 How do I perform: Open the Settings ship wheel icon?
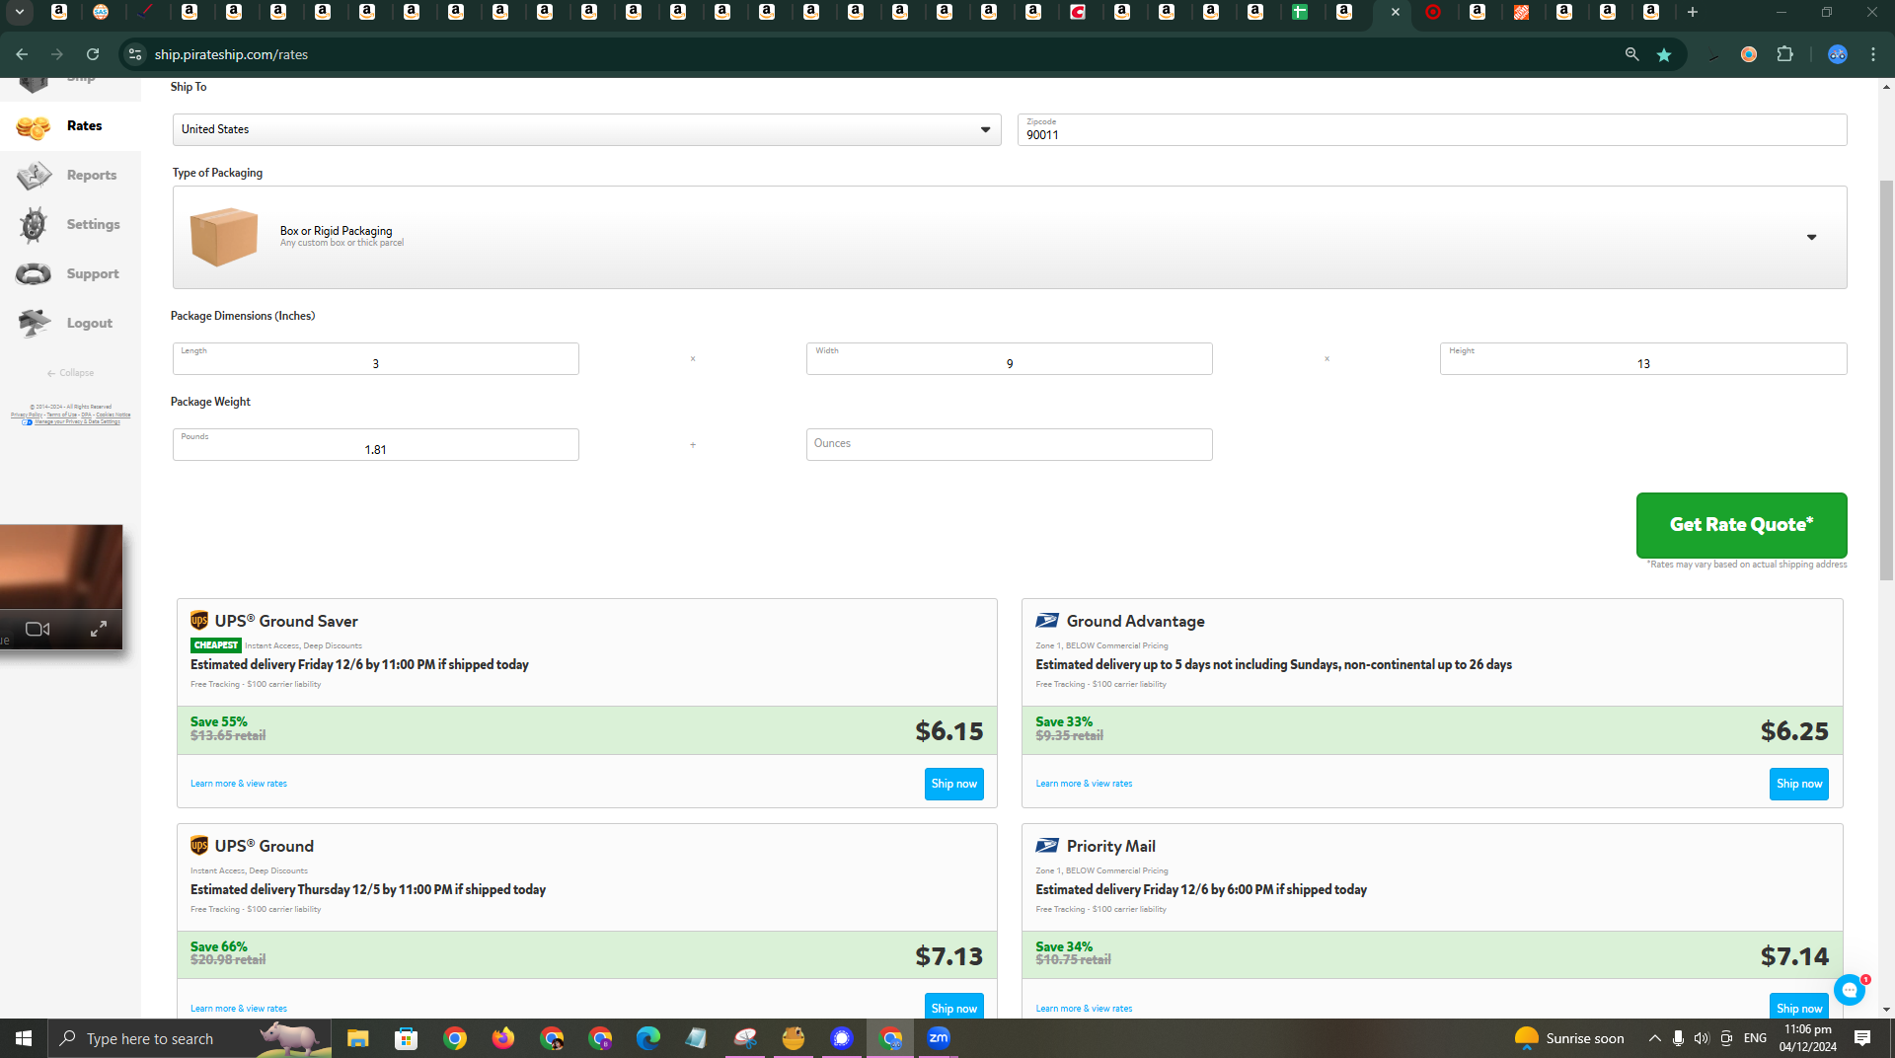click(34, 225)
